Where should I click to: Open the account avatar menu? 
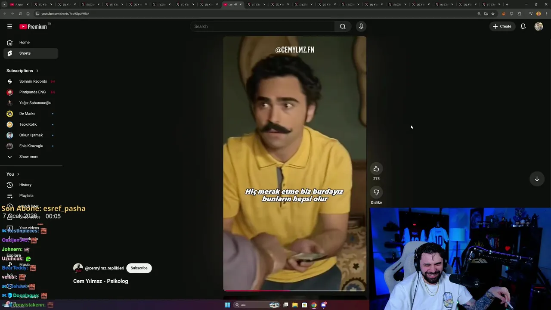pyautogui.click(x=539, y=26)
